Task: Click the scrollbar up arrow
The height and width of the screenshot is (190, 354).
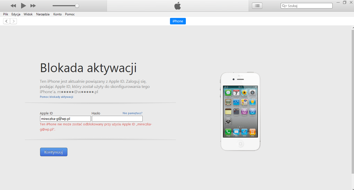Action: tap(353, 28)
